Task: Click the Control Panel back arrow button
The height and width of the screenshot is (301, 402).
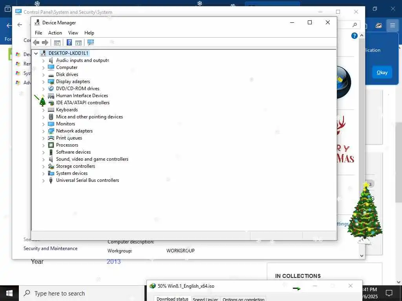Action: pyautogui.click(x=20, y=25)
